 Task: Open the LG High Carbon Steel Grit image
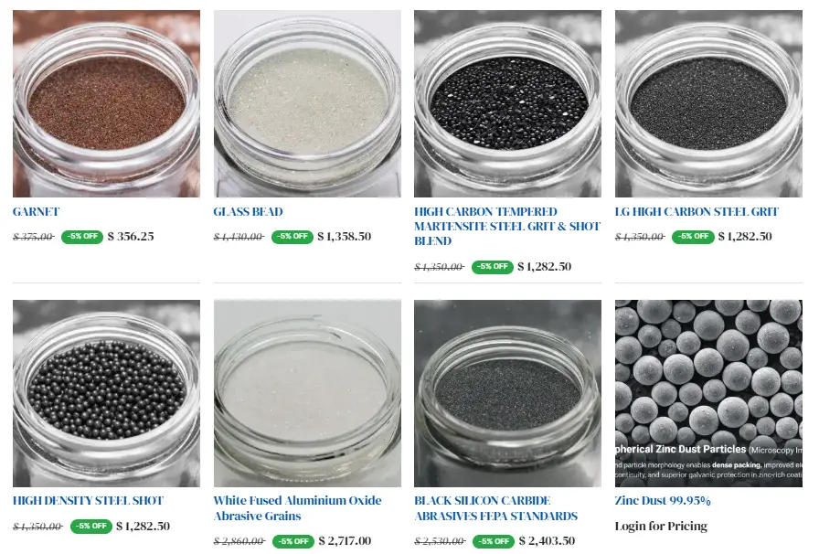[708, 103]
